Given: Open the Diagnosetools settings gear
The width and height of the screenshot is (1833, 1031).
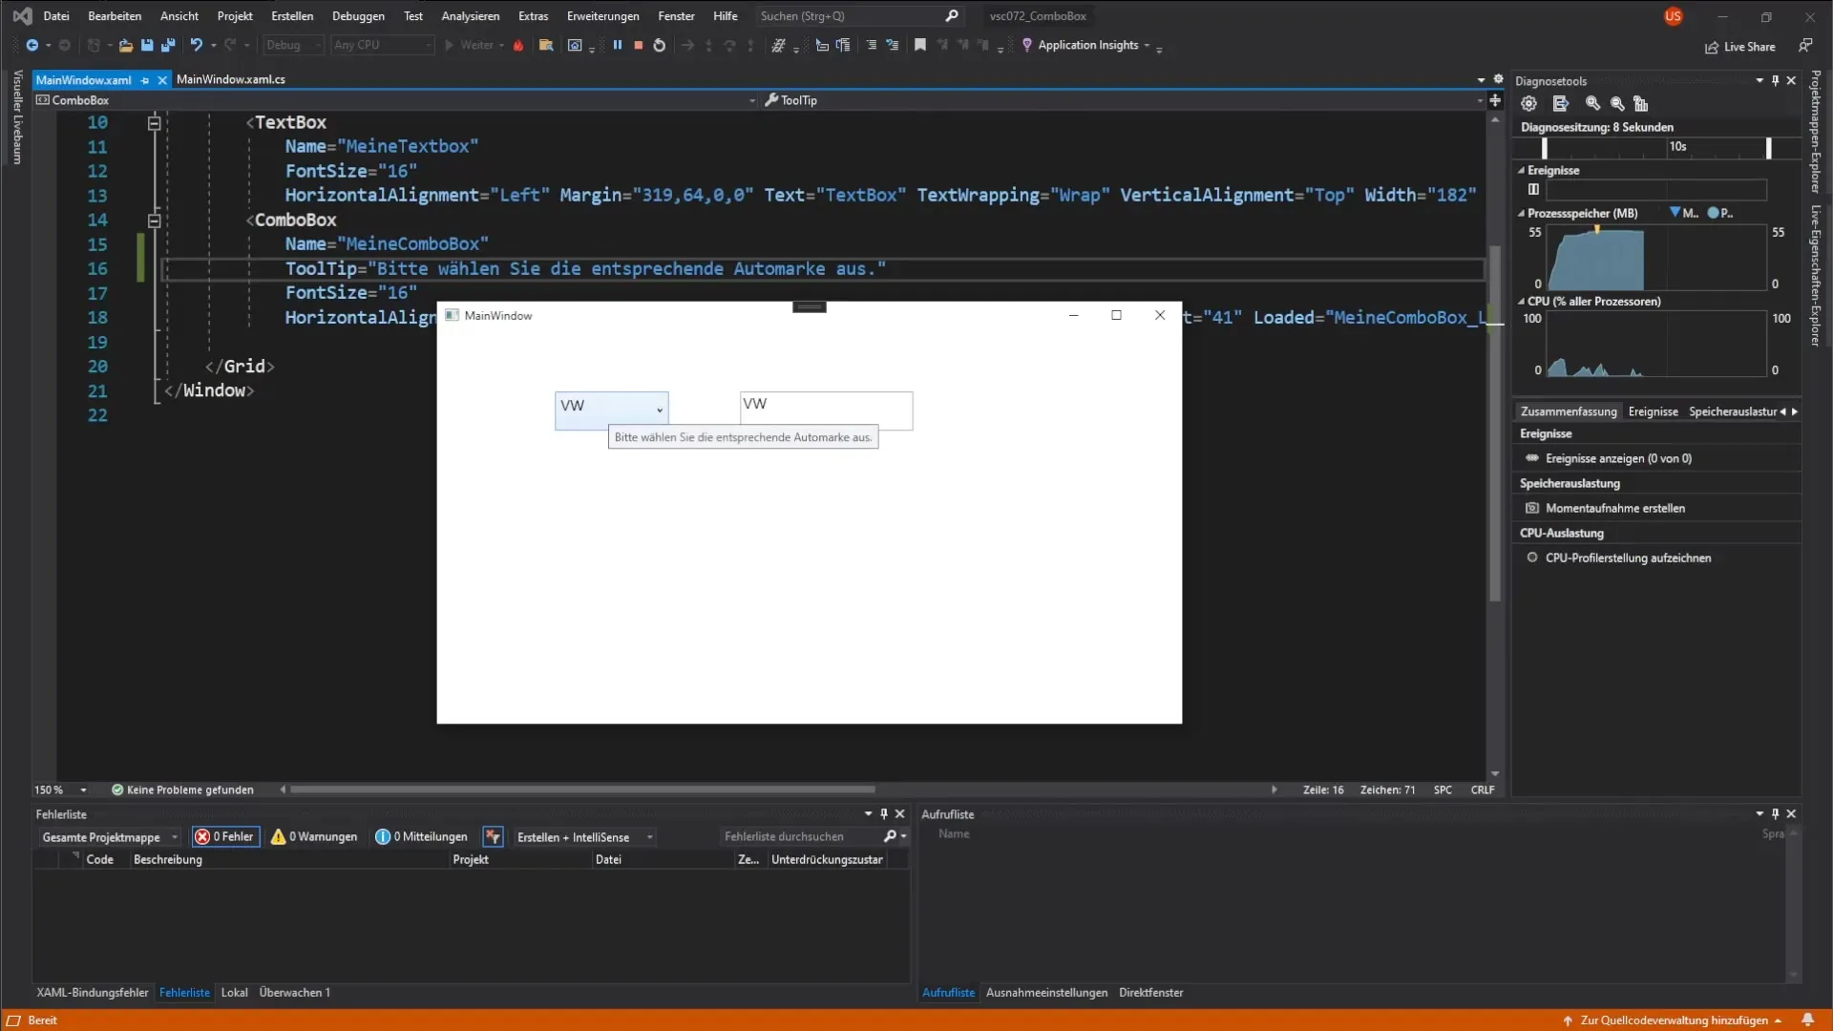Looking at the screenshot, I should [x=1528, y=103].
